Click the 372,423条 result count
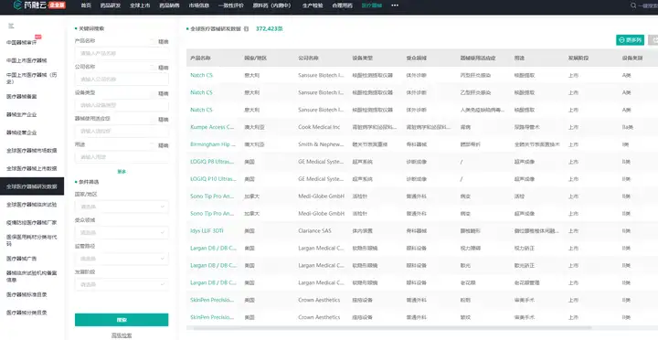Viewport: 658px width, 340px height. (270, 29)
